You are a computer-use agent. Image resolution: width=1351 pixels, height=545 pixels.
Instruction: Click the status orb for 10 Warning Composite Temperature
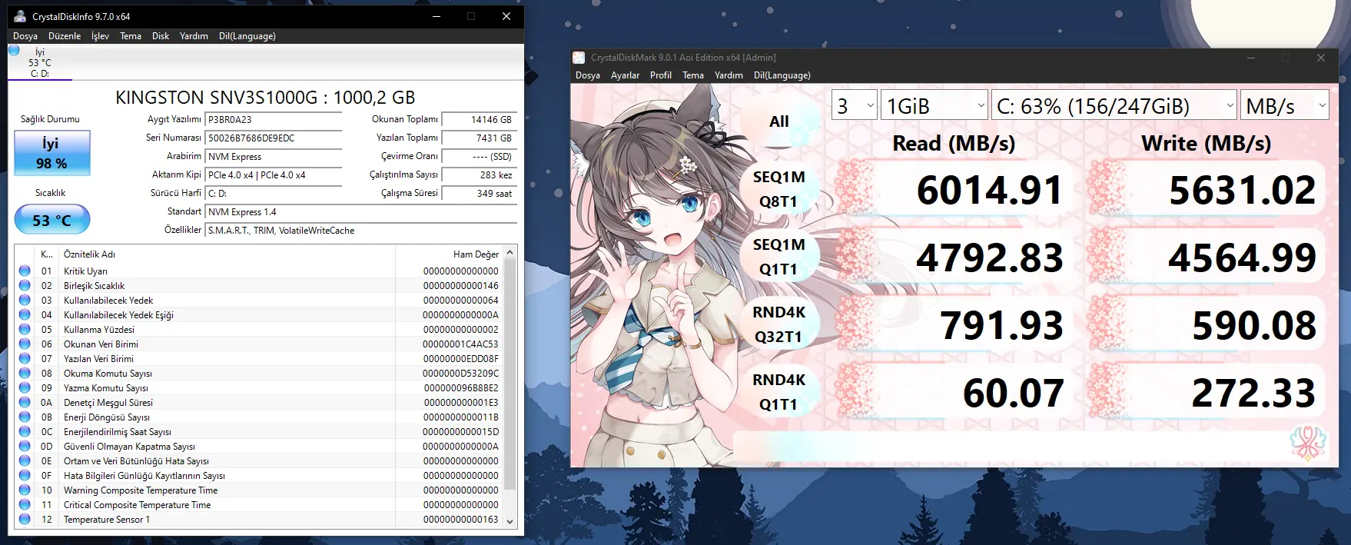(x=25, y=490)
